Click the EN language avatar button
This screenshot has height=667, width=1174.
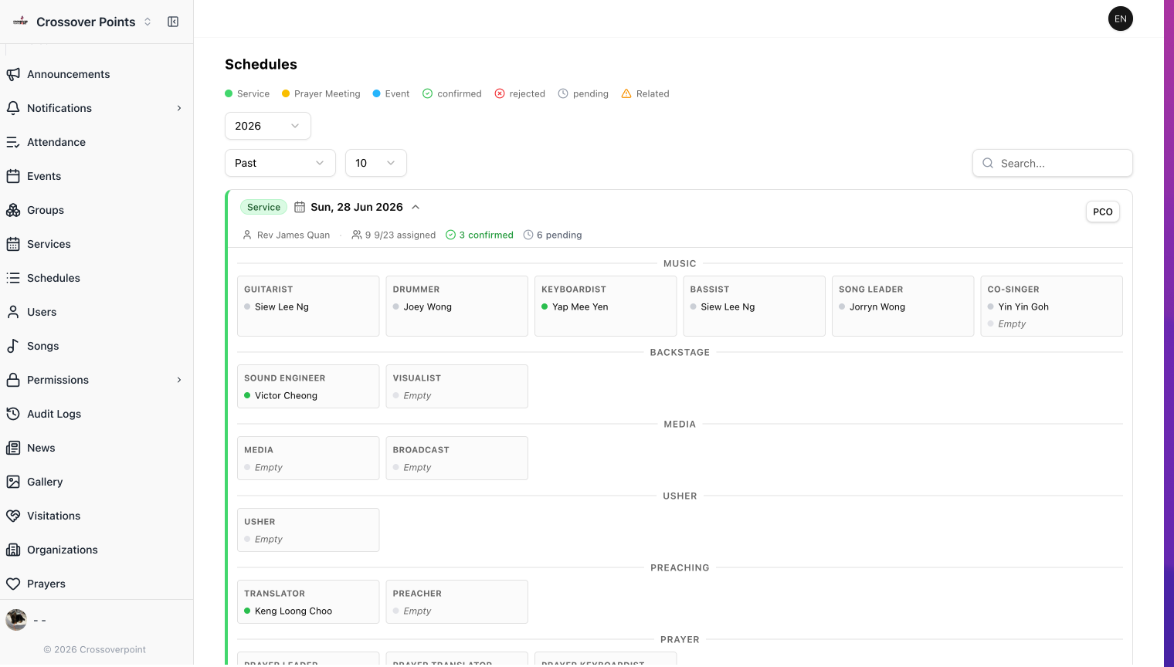coord(1121,19)
